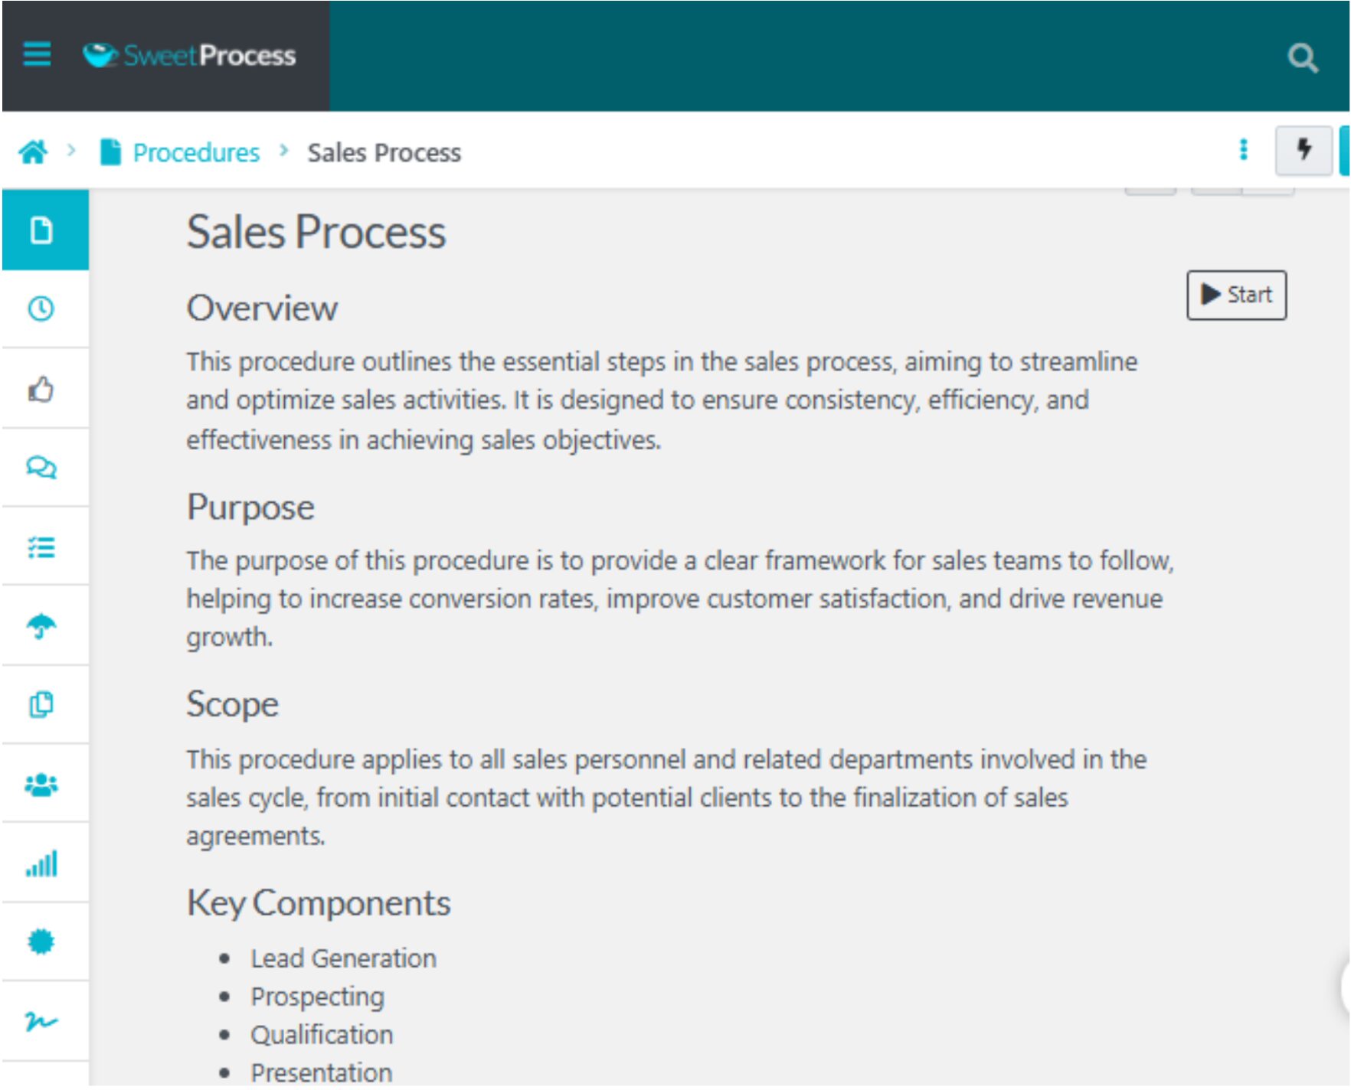This screenshot has width=1351, height=1090.
Task: Start the Sales Process procedure
Action: click(1236, 295)
